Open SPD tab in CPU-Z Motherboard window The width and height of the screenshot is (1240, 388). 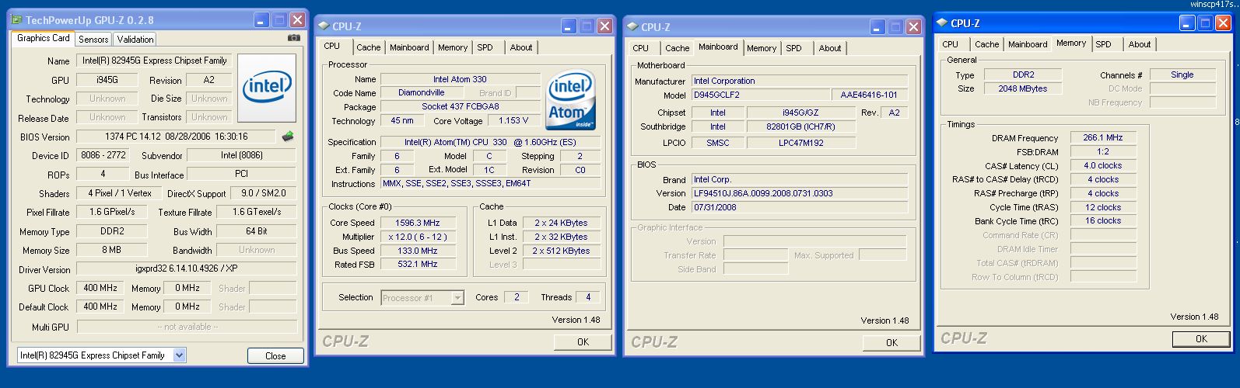[x=793, y=48]
